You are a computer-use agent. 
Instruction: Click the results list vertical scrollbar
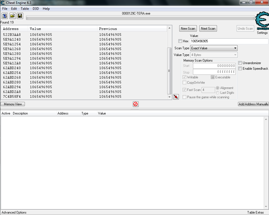pyautogui.click(x=169, y=70)
